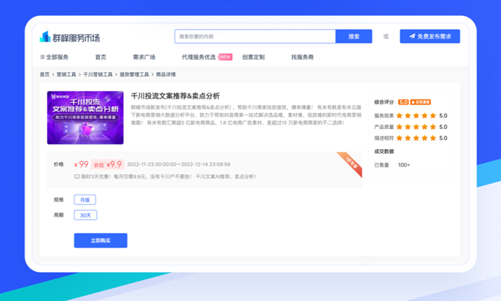
Task: Click the original price ¥99
Action: click(81, 164)
